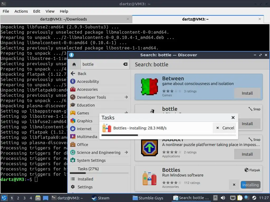Close the ~/Downloads terminal tab
The height and width of the screenshot is (202, 270).
point(128,19)
